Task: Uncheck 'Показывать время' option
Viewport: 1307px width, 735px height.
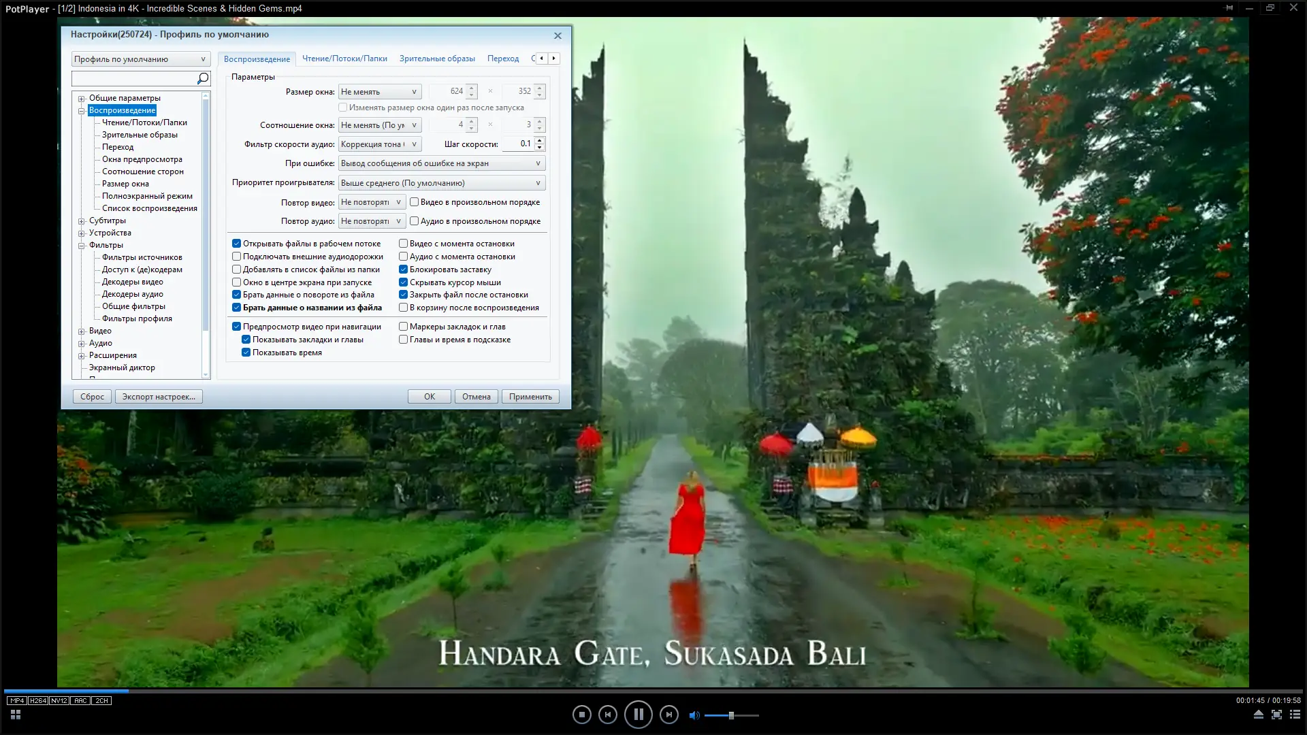Action: point(246,353)
